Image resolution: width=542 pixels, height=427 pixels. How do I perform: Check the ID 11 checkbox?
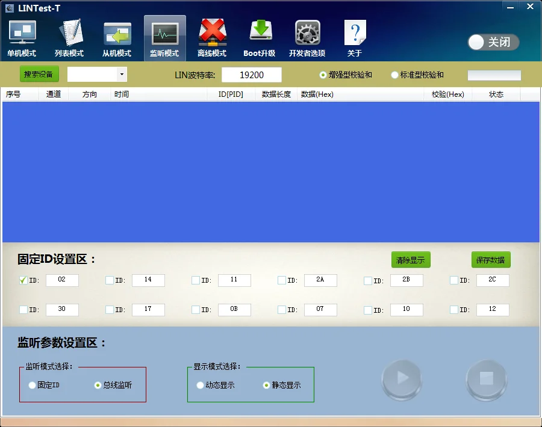click(x=196, y=280)
